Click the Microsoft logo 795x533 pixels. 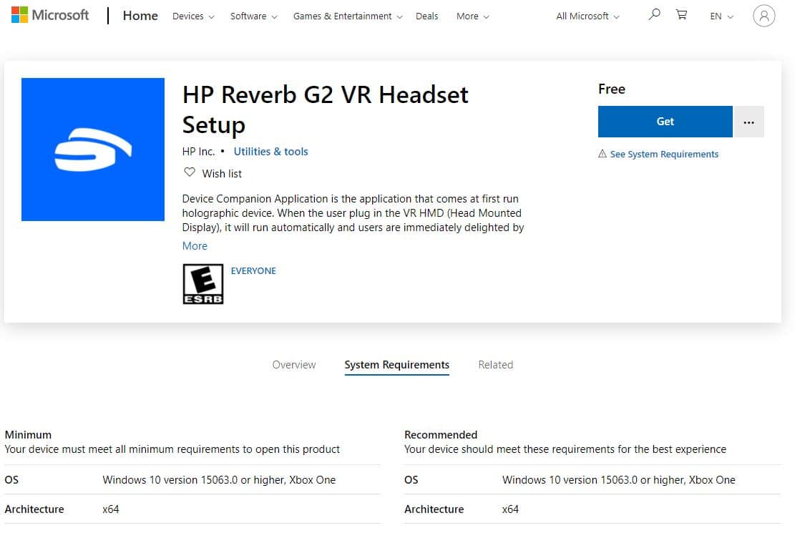click(49, 14)
